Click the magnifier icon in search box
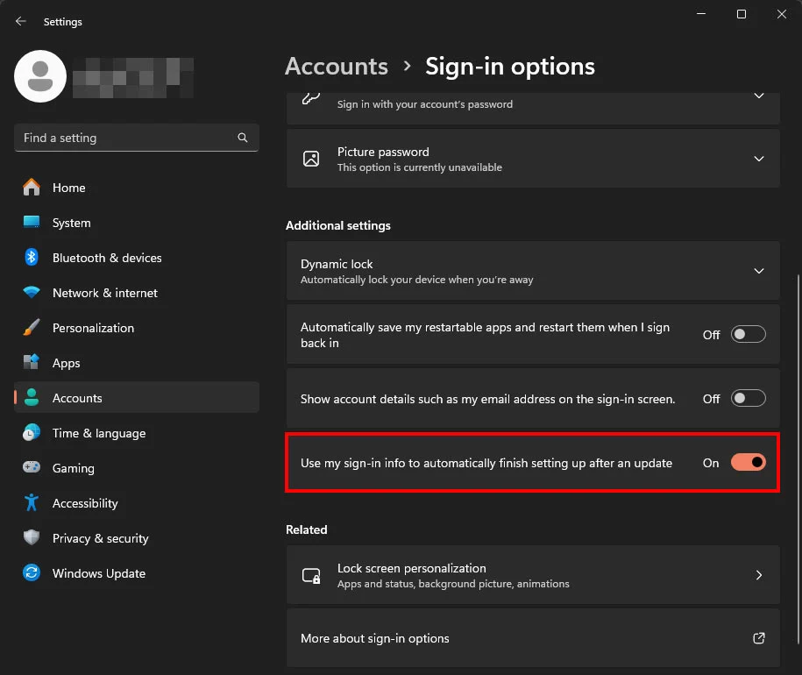Screen dimensions: 802x675 [243, 138]
